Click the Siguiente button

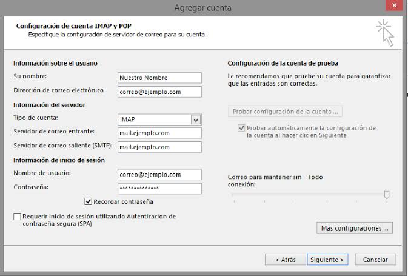coord(327,260)
